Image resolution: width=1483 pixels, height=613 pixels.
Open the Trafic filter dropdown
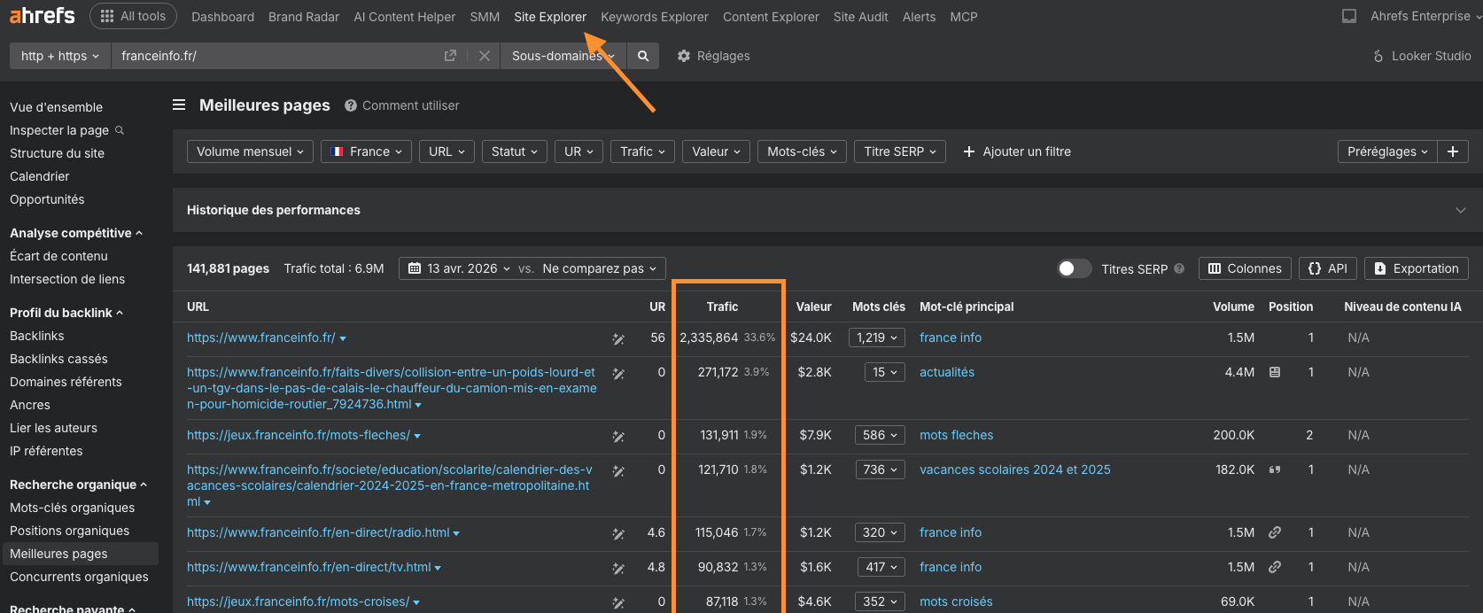click(x=643, y=151)
